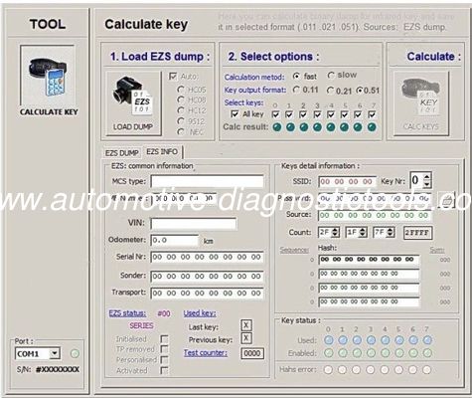Toggle the key 0 selection checkbox
Image resolution: width=472 pixels, height=398 pixels.
tap(275, 114)
